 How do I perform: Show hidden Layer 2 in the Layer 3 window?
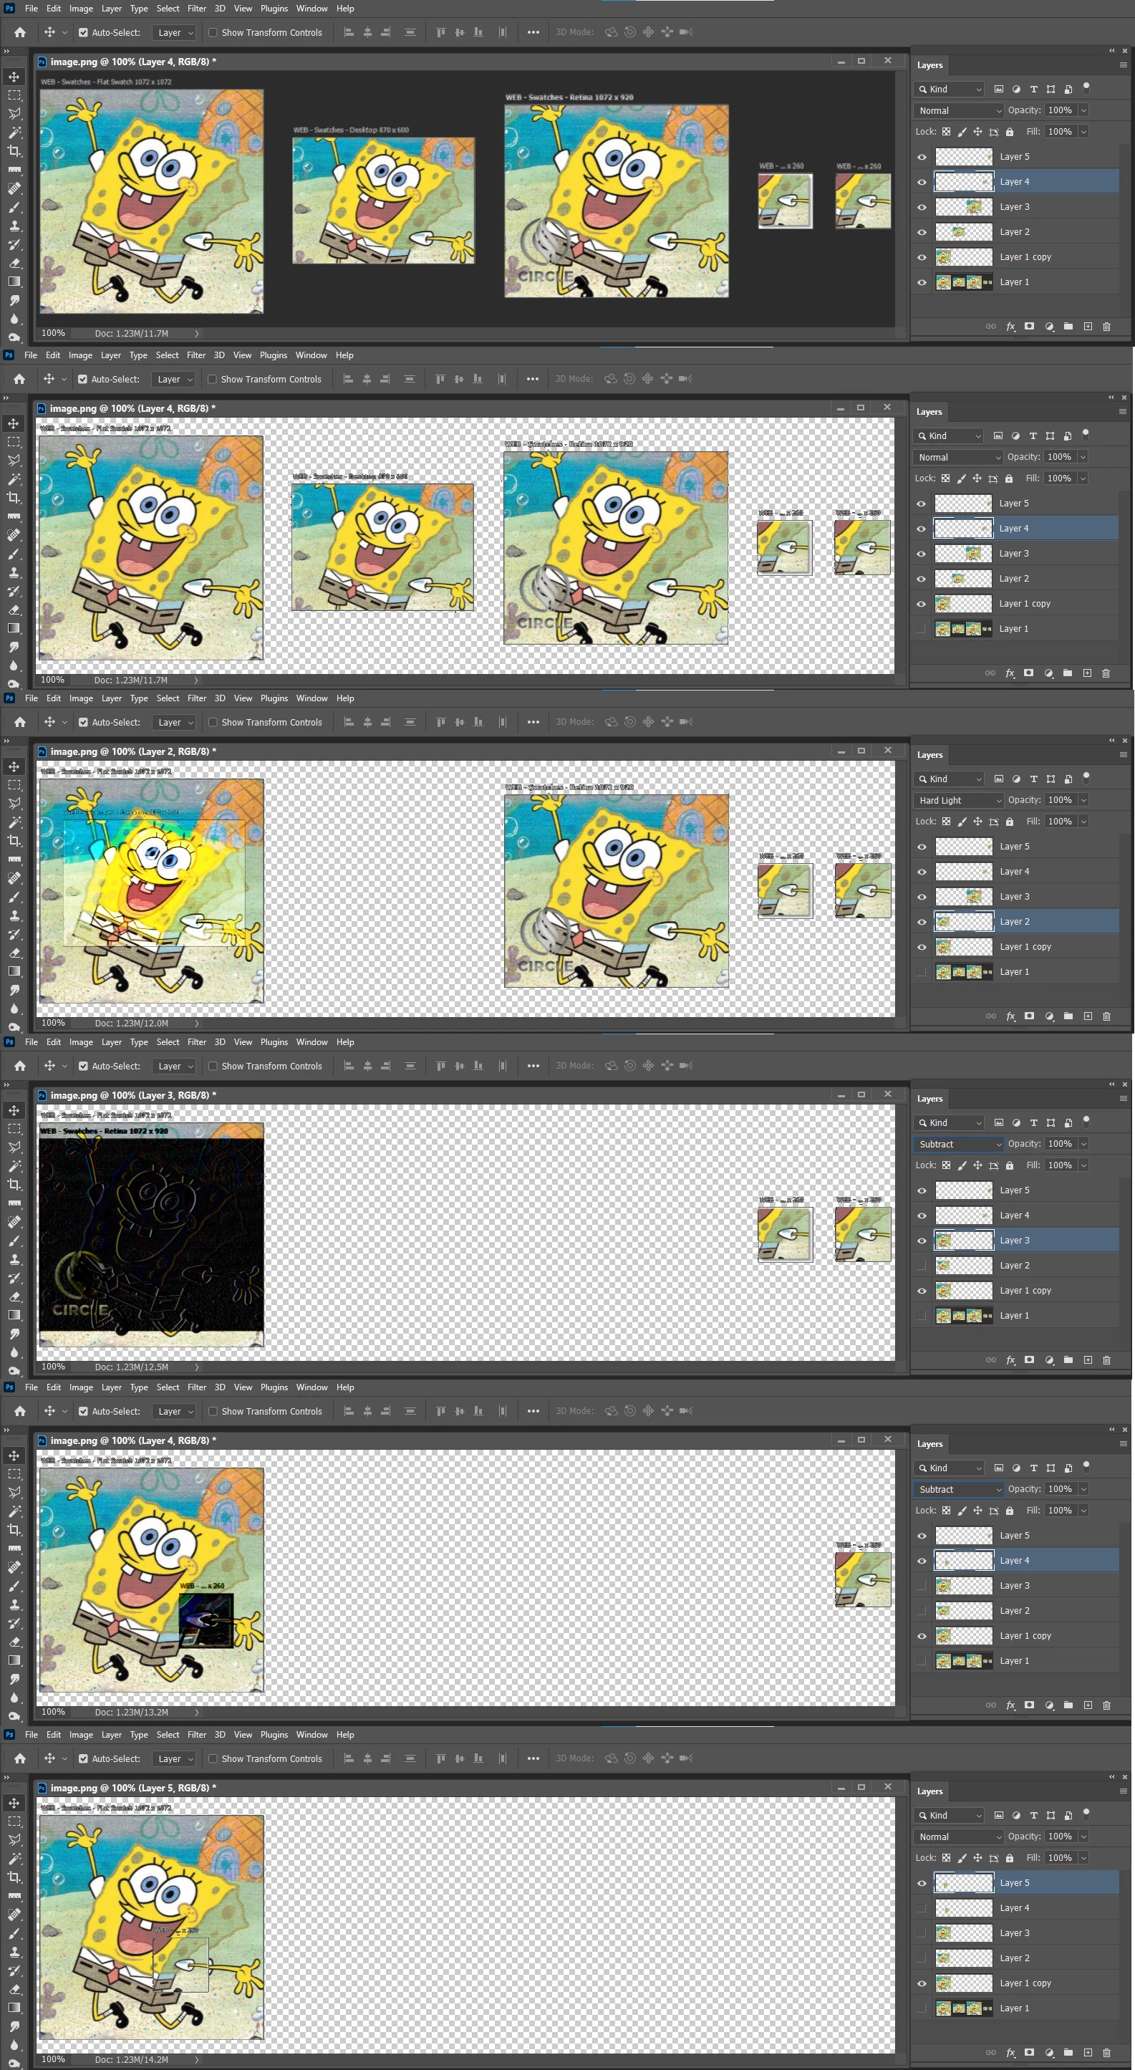922,1266
